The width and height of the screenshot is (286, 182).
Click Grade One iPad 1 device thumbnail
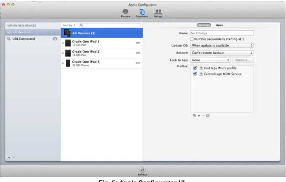[68, 43]
